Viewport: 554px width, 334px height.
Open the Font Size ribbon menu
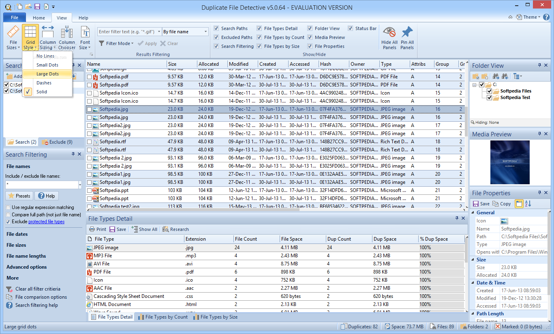coord(85,37)
